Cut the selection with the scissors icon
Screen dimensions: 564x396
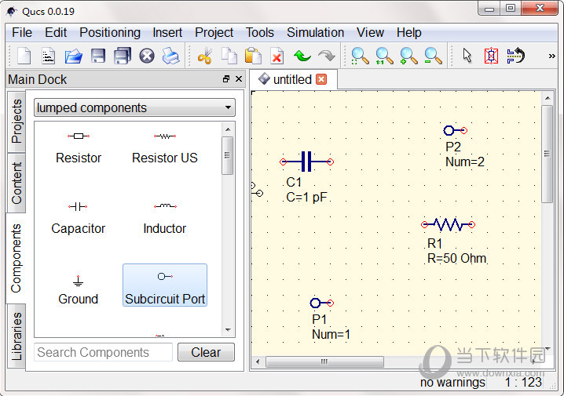205,56
